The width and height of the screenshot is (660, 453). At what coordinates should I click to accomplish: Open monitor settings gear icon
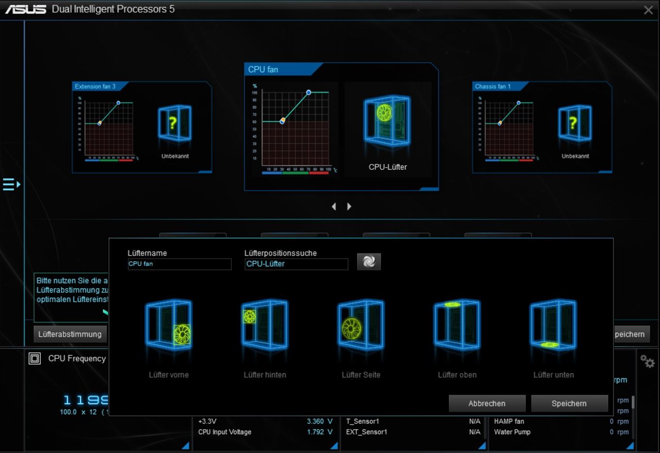click(647, 361)
